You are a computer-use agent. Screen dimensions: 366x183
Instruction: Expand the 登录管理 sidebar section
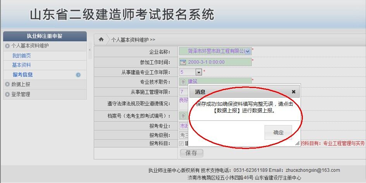pos(21,94)
